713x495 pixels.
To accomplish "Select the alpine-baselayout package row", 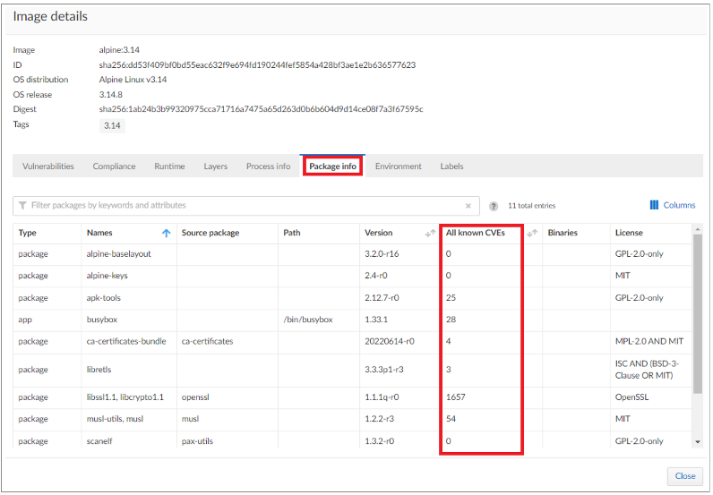I will (352, 254).
